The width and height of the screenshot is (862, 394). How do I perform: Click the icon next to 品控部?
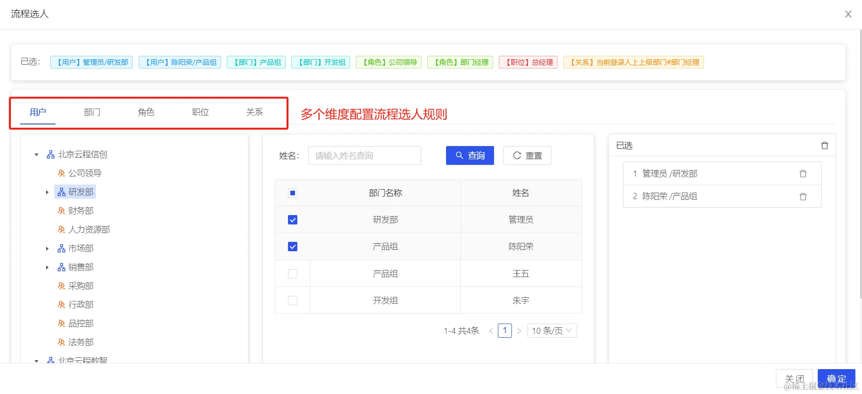[x=61, y=324]
